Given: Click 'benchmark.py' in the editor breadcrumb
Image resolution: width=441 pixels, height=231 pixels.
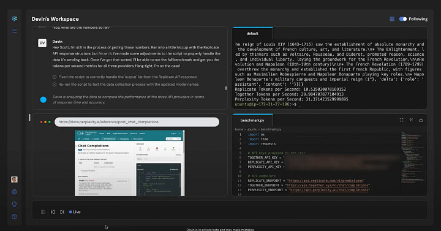Looking at the screenshot, I should tap(271, 129).
